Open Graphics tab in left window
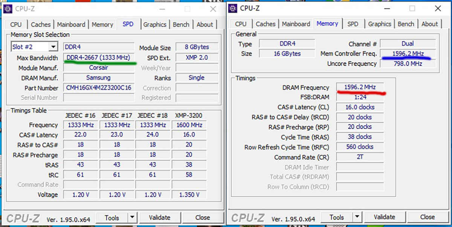The width and height of the screenshot is (452, 227). tap(155, 24)
